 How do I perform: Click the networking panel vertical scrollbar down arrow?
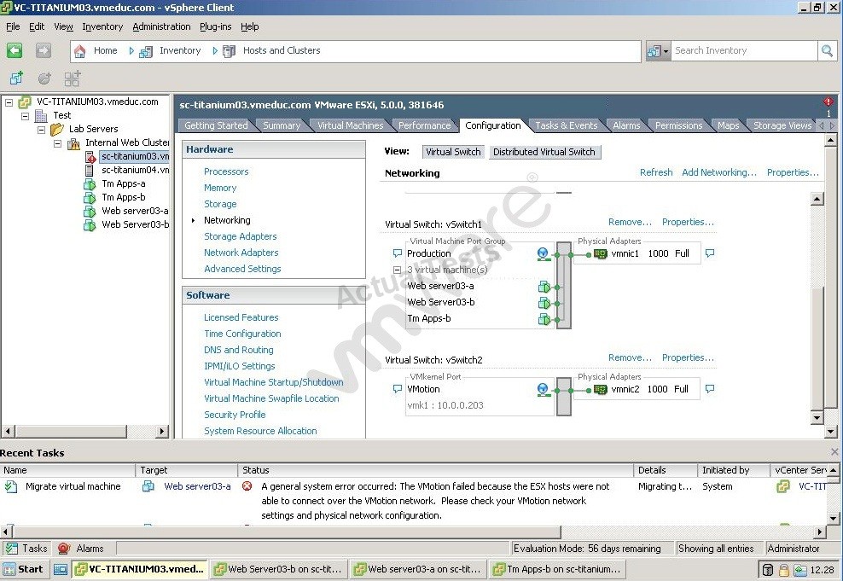coord(817,418)
